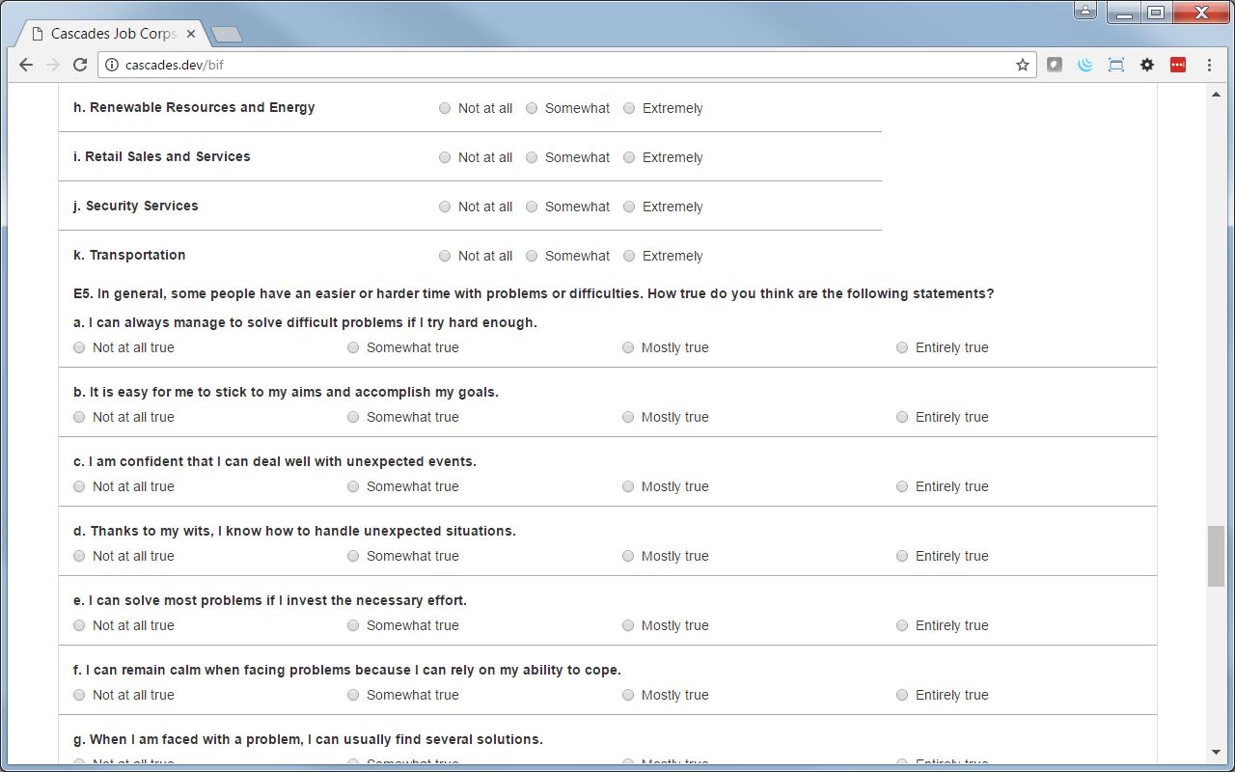The height and width of the screenshot is (772, 1235).
Task: Select Somewhat true for statement a
Action: pyautogui.click(x=353, y=347)
